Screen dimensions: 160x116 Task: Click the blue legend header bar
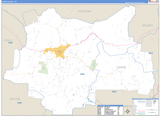[x=146, y=99]
